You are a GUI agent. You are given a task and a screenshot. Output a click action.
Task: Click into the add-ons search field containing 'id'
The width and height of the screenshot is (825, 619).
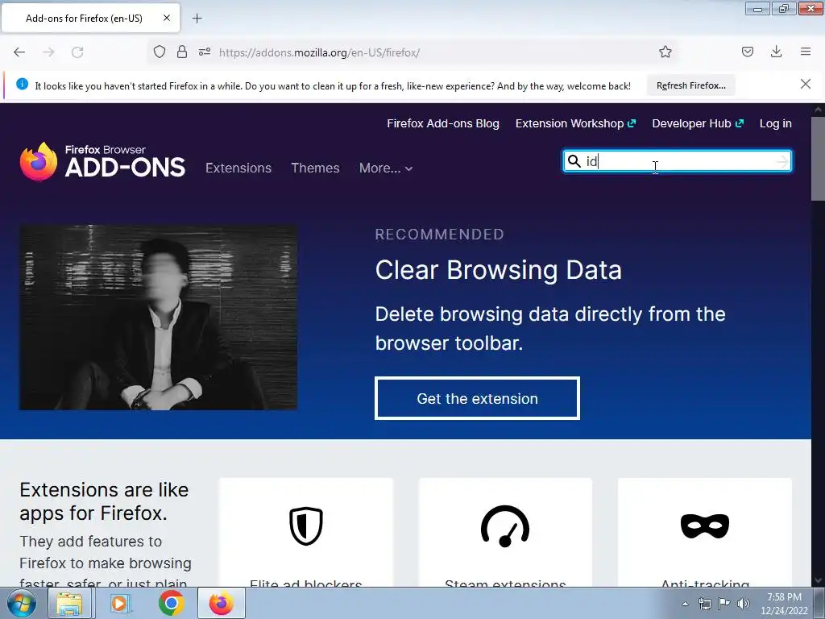677,161
